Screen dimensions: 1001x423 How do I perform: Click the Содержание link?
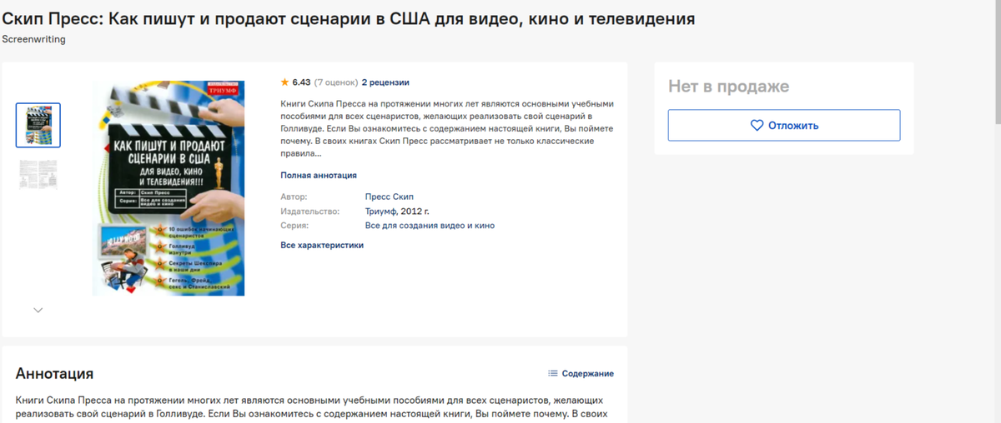click(x=587, y=374)
